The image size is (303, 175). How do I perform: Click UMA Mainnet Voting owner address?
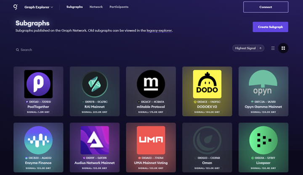coord(152,158)
